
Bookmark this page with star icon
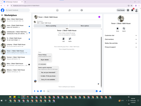(x=131, y=6)
